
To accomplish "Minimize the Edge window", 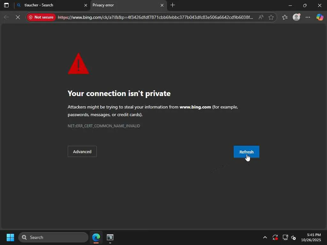I will 290,5.
